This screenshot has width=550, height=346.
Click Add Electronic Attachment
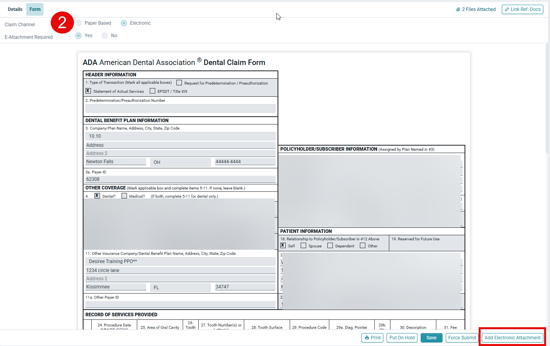pos(512,338)
